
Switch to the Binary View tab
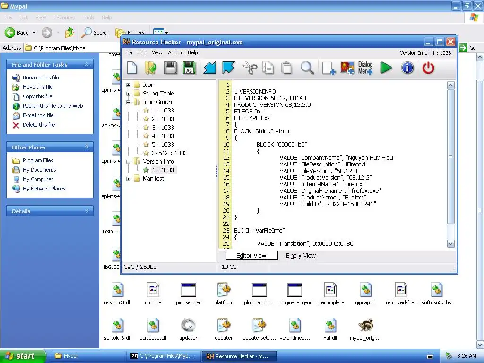tap(301, 256)
